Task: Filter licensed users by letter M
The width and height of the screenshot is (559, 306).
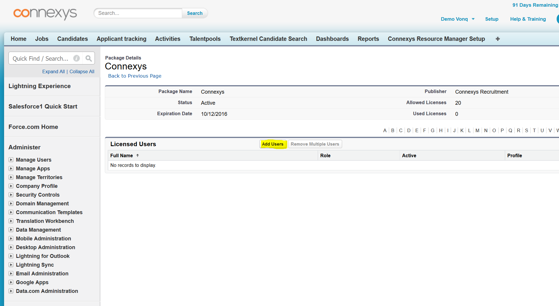Action: (x=477, y=130)
